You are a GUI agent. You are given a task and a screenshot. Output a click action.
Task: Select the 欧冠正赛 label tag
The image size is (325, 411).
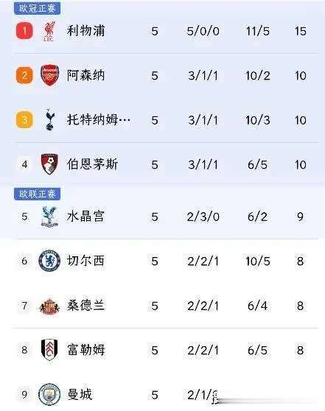[38, 8]
